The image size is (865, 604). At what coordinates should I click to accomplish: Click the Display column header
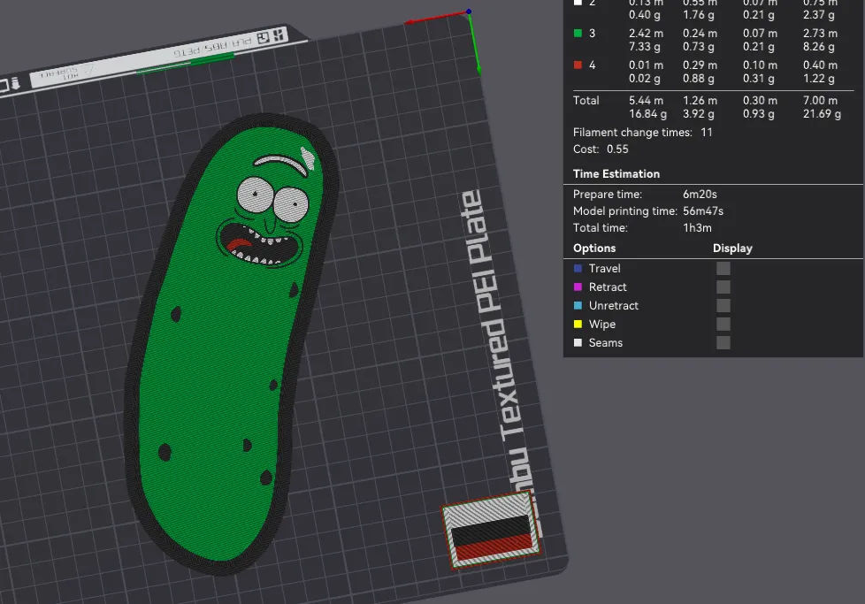[732, 248]
